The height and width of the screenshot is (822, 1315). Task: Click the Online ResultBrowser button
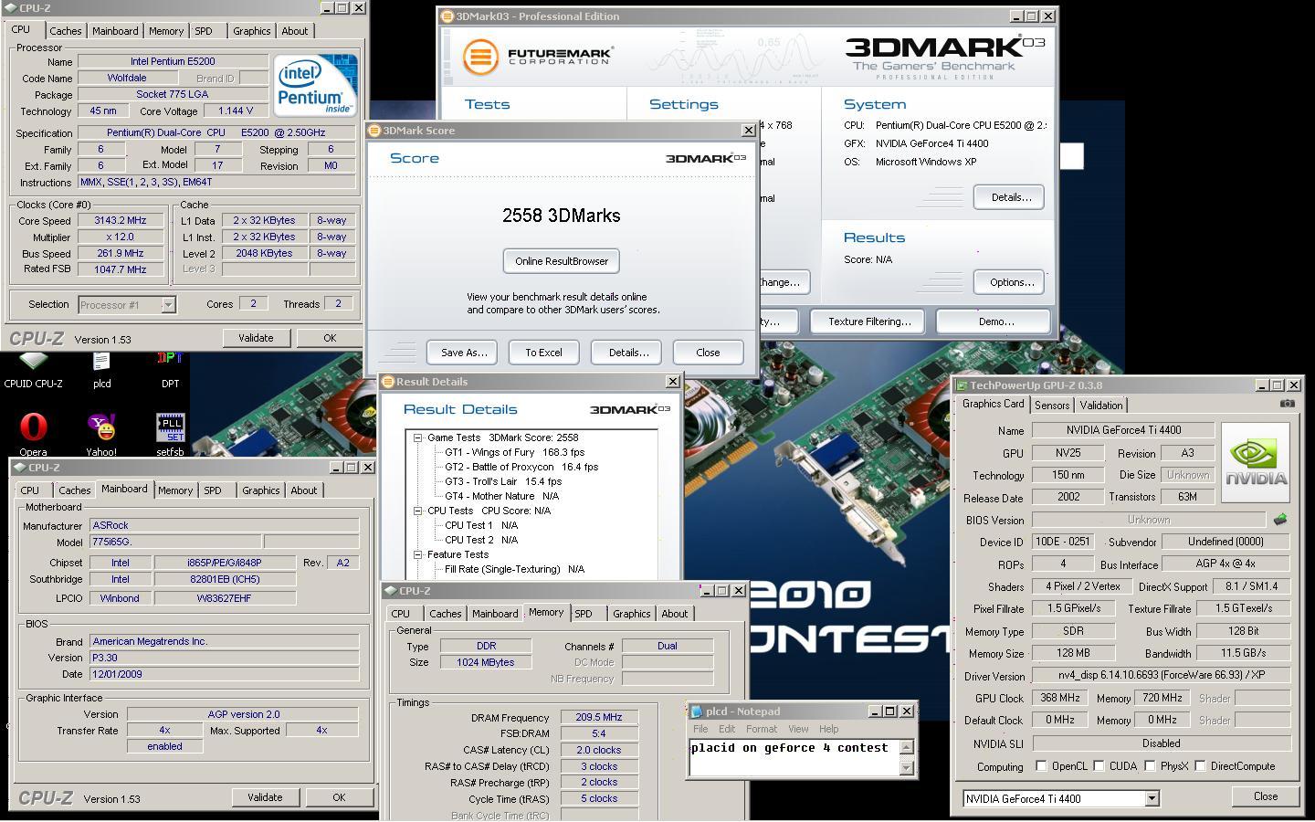pos(562,261)
